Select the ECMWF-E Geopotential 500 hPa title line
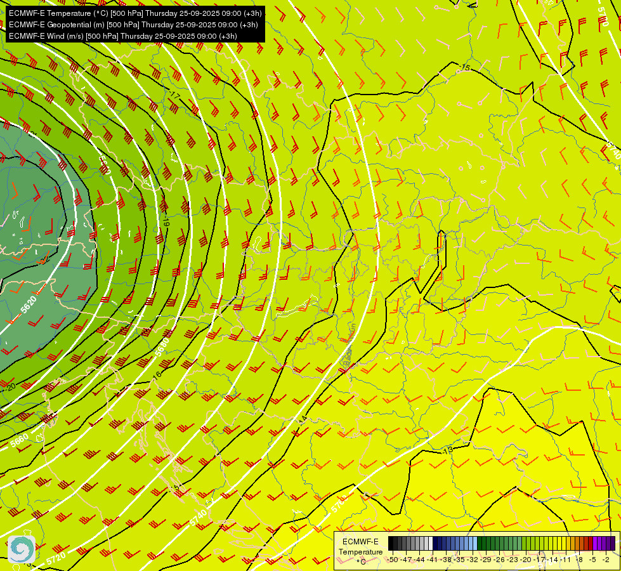 [x=133, y=25]
